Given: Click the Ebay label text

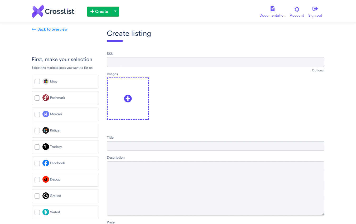Looking at the screenshot, I should [x=54, y=81].
